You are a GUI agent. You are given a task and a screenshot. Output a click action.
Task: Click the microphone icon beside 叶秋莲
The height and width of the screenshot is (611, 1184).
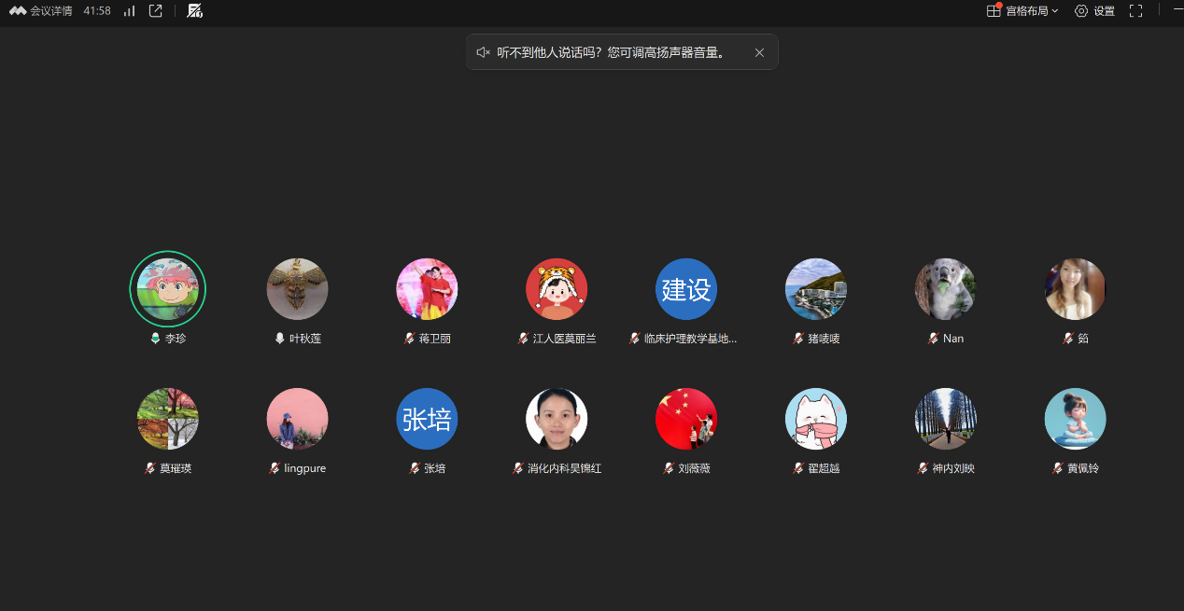pyautogui.click(x=279, y=339)
